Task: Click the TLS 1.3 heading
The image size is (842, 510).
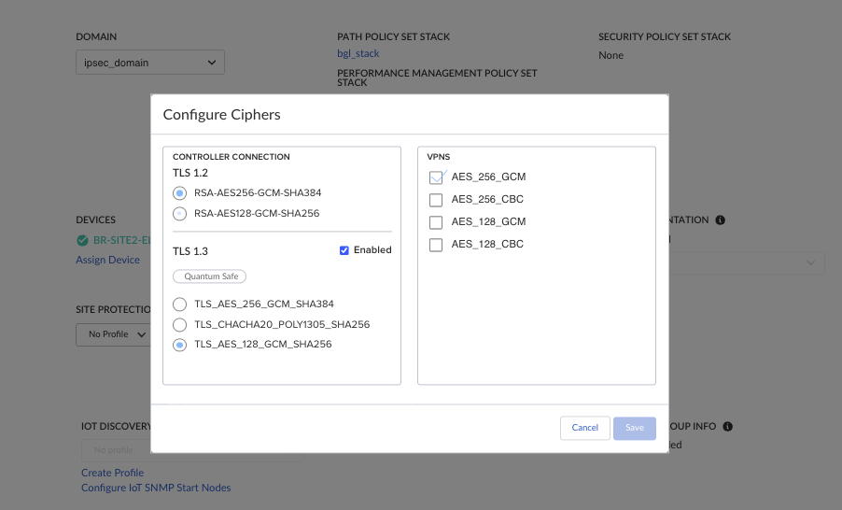Action: click(x=190, y=251)
